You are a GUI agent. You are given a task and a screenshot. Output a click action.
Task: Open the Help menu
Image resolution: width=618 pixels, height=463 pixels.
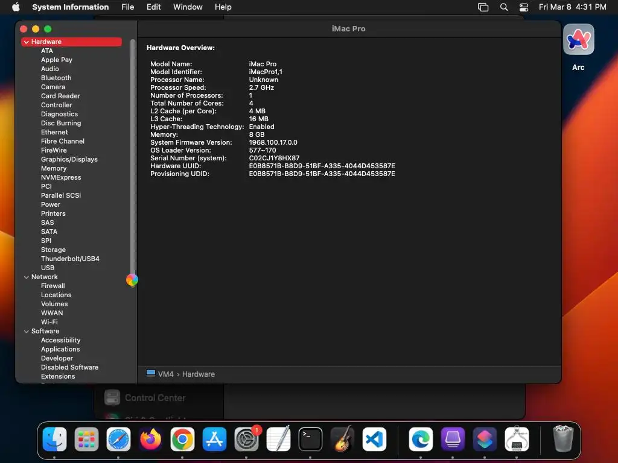(223, 7)
